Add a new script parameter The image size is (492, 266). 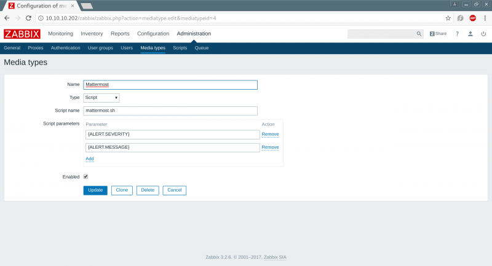(90, 158)
